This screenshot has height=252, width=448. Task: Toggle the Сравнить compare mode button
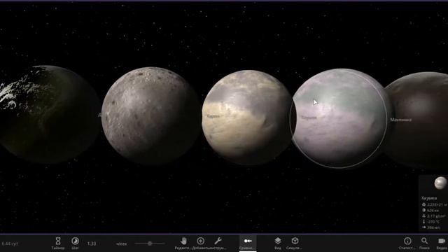point(248,244)
